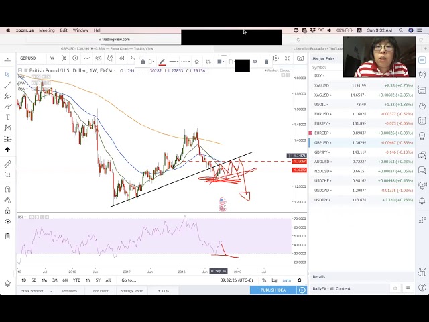Click the zoom-in magnifier tool
The height and width of the screenshot is (322, 429).
pyautogui.click(x=7, y=174)
